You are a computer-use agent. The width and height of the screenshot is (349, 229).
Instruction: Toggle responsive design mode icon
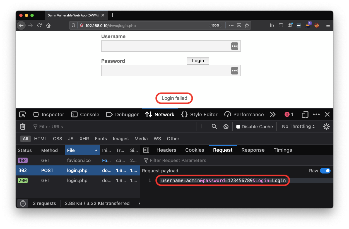click(x=305, y=115)
